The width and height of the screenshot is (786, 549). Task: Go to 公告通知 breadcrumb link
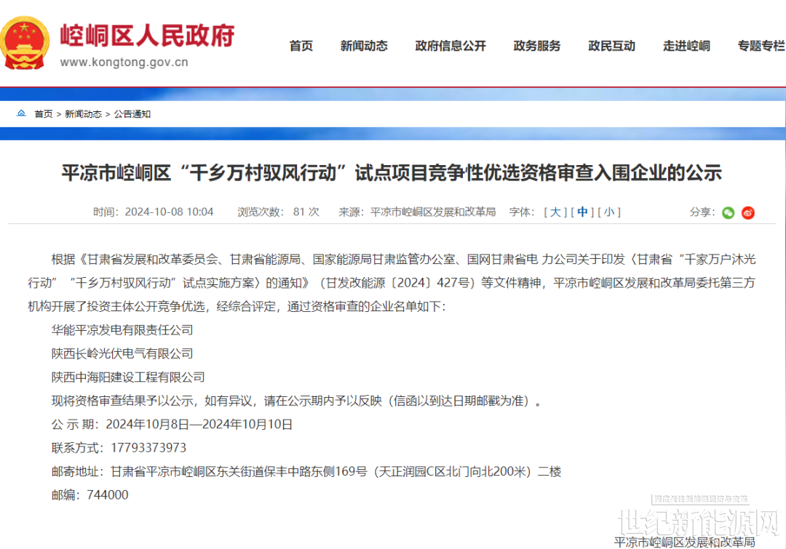132,114
